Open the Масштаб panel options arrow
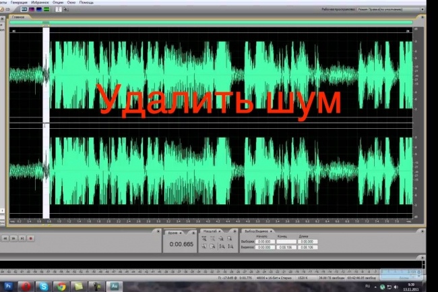The image size is (438, 292). click(x=234, y=231)
